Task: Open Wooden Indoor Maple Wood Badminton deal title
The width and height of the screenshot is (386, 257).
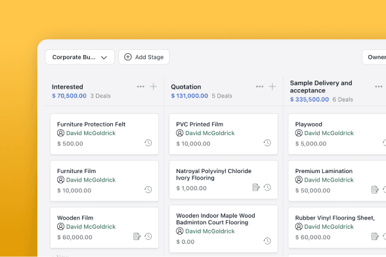Action: coord(215,219)
